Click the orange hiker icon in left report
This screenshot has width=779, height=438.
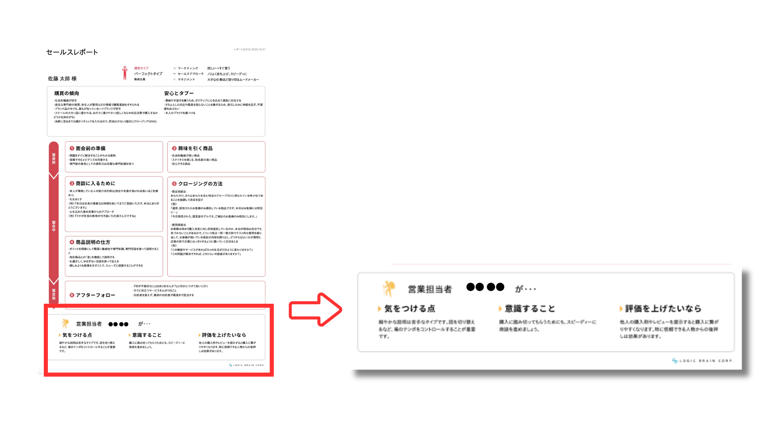coord(65,323)
